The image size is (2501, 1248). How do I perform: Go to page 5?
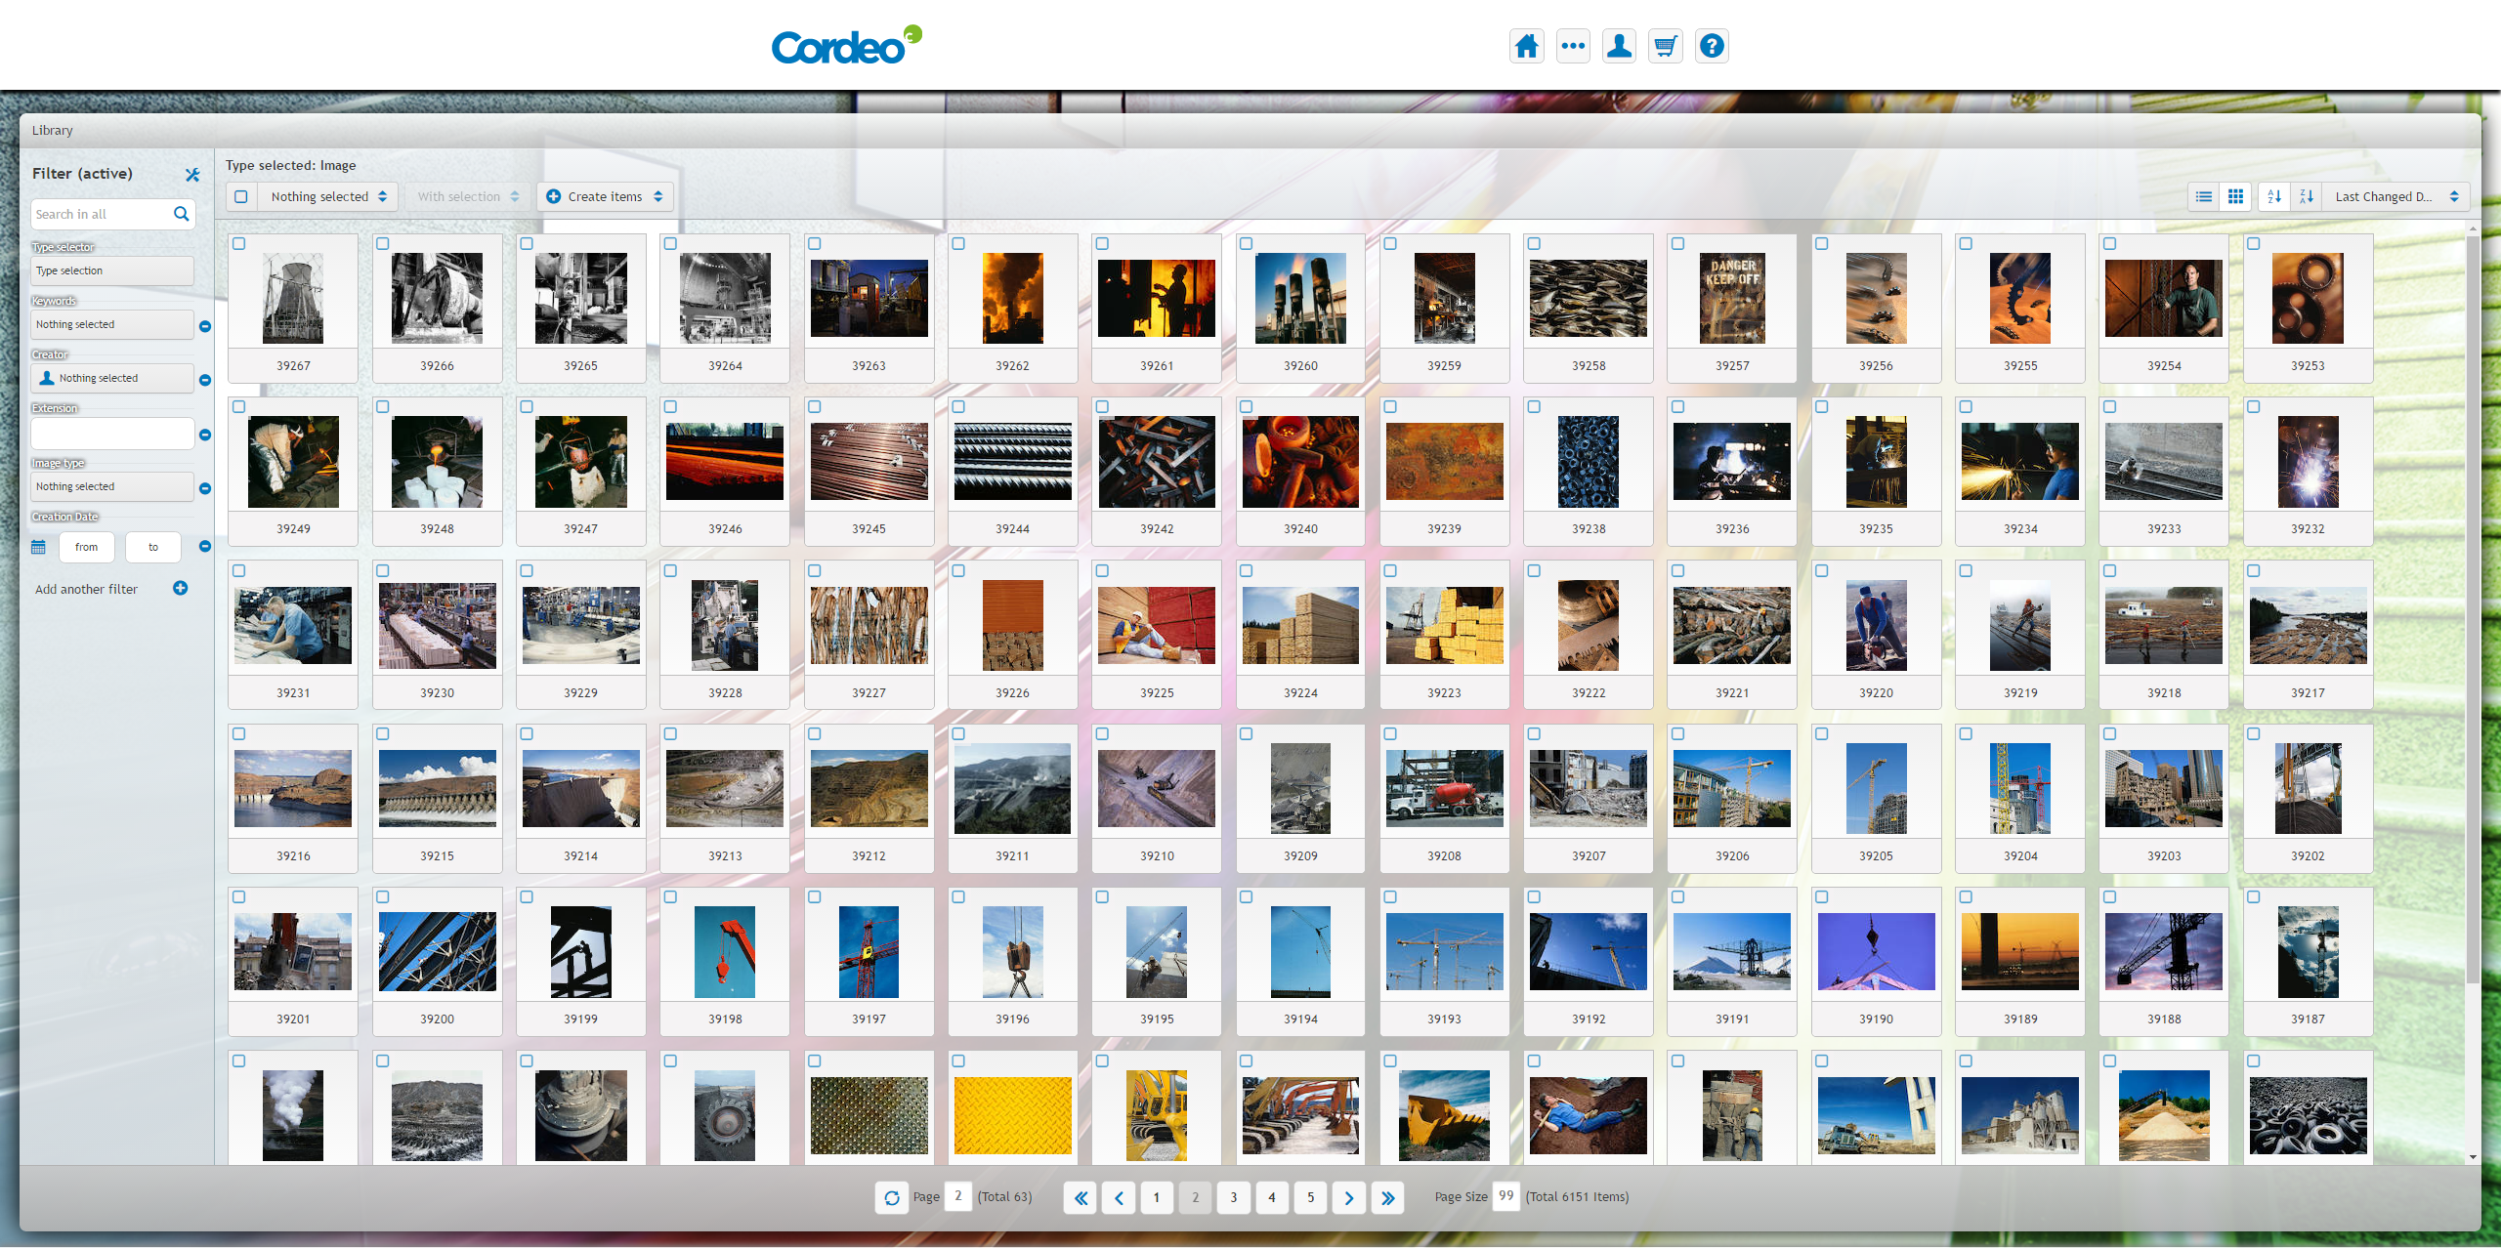click(x=1310, y=1197)
